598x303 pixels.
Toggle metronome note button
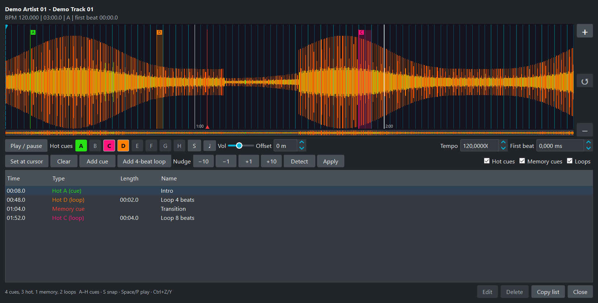[x=209, y=146]
